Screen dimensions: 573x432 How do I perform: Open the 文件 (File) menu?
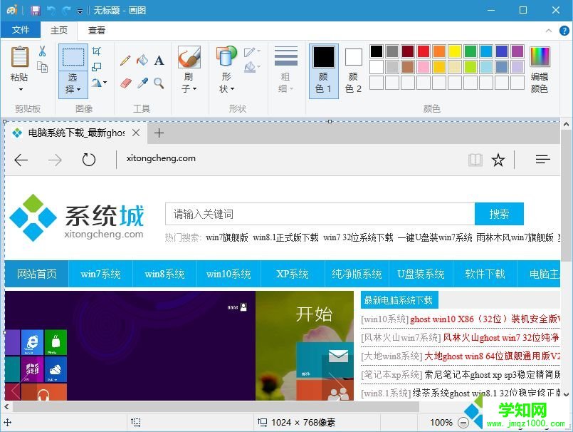21,30
